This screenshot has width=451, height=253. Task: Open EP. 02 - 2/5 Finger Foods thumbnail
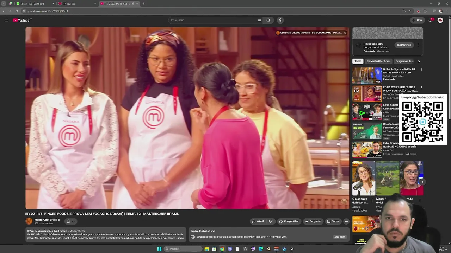coord(367,93)
